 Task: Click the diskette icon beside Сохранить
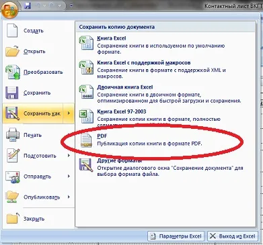pos(12,93)
